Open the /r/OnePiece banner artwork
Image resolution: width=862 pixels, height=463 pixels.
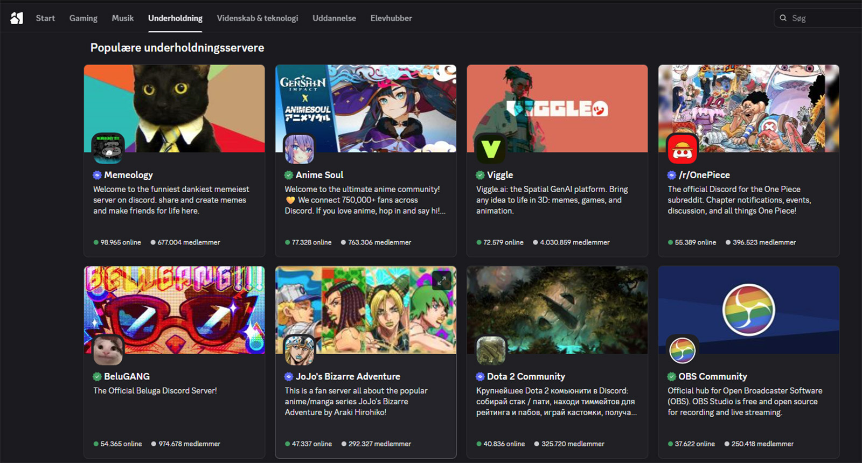click(749, 108)
